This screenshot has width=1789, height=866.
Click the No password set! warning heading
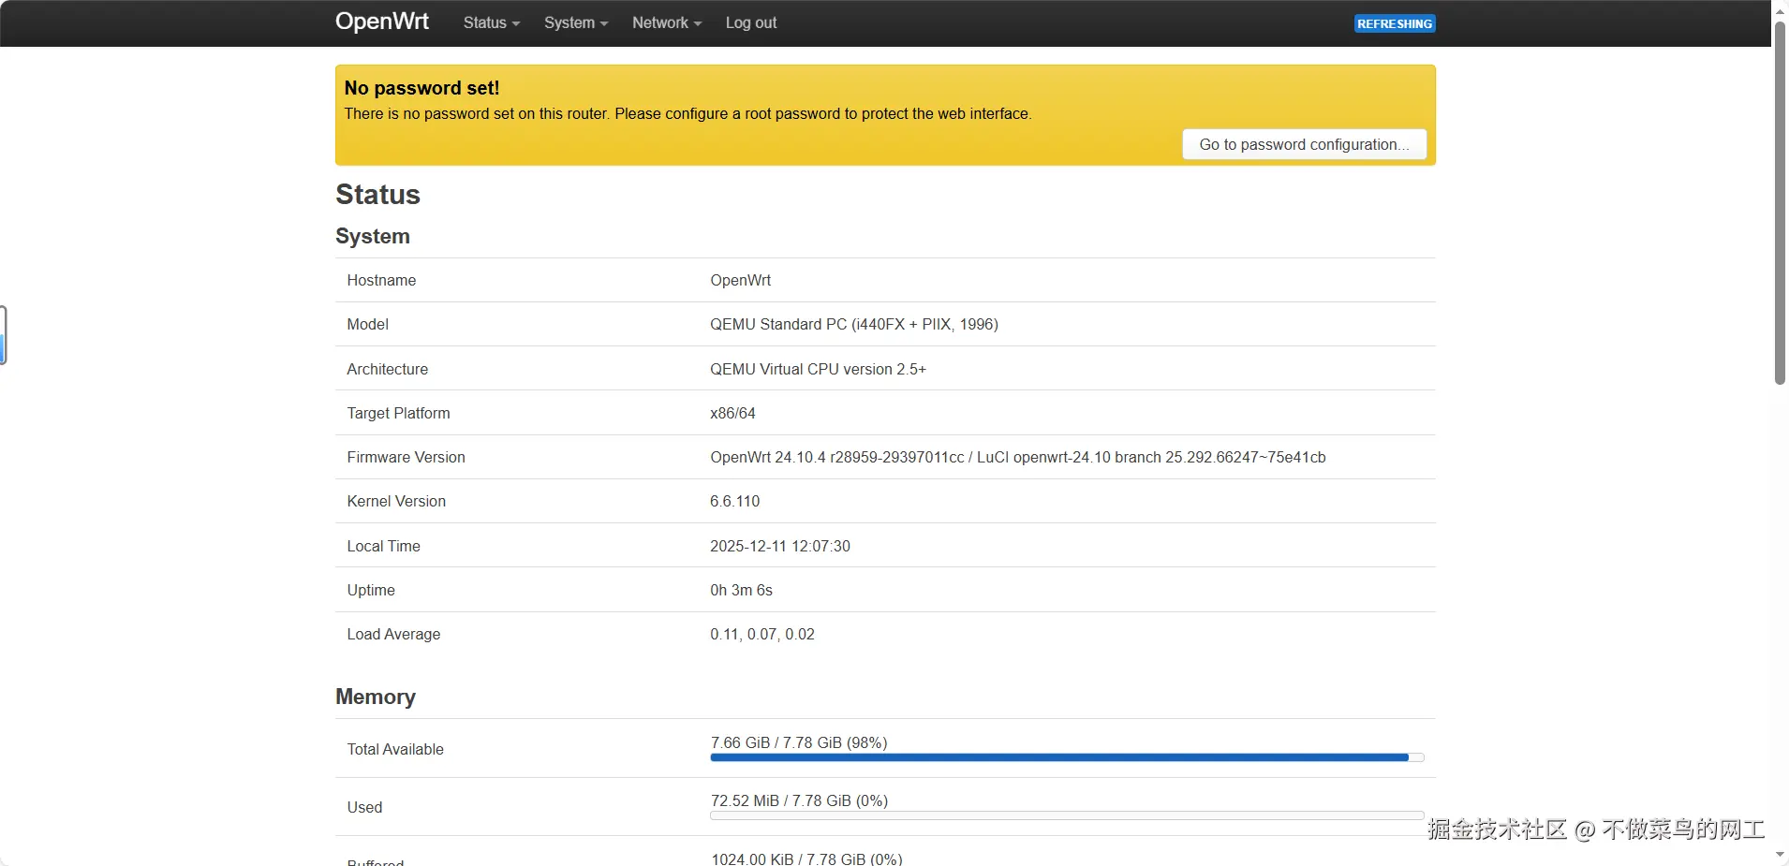point(421,88)
